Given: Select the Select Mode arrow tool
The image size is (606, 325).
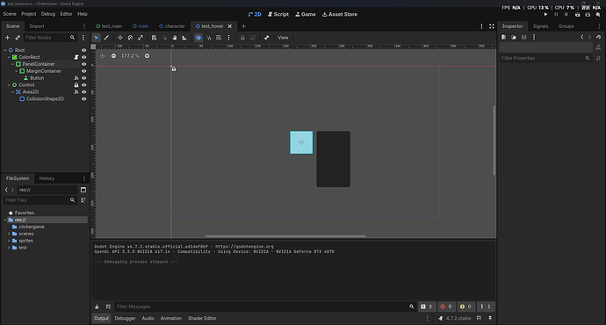Looking at the screenshot, I should click(97, 38).
